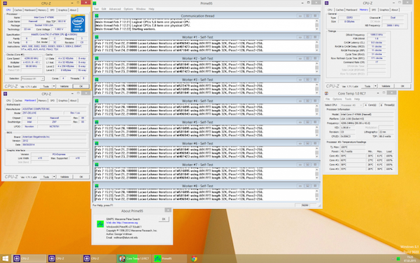Screen dimensions: 420x263
Task: Expand Tools dropdown arrow in top-left CPU-Z window
Action: pos(54,86)
